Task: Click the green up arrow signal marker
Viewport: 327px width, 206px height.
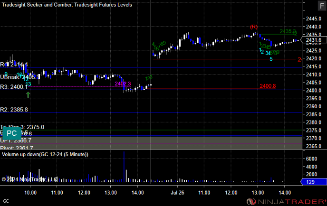Action: click(x=28, y=95)
